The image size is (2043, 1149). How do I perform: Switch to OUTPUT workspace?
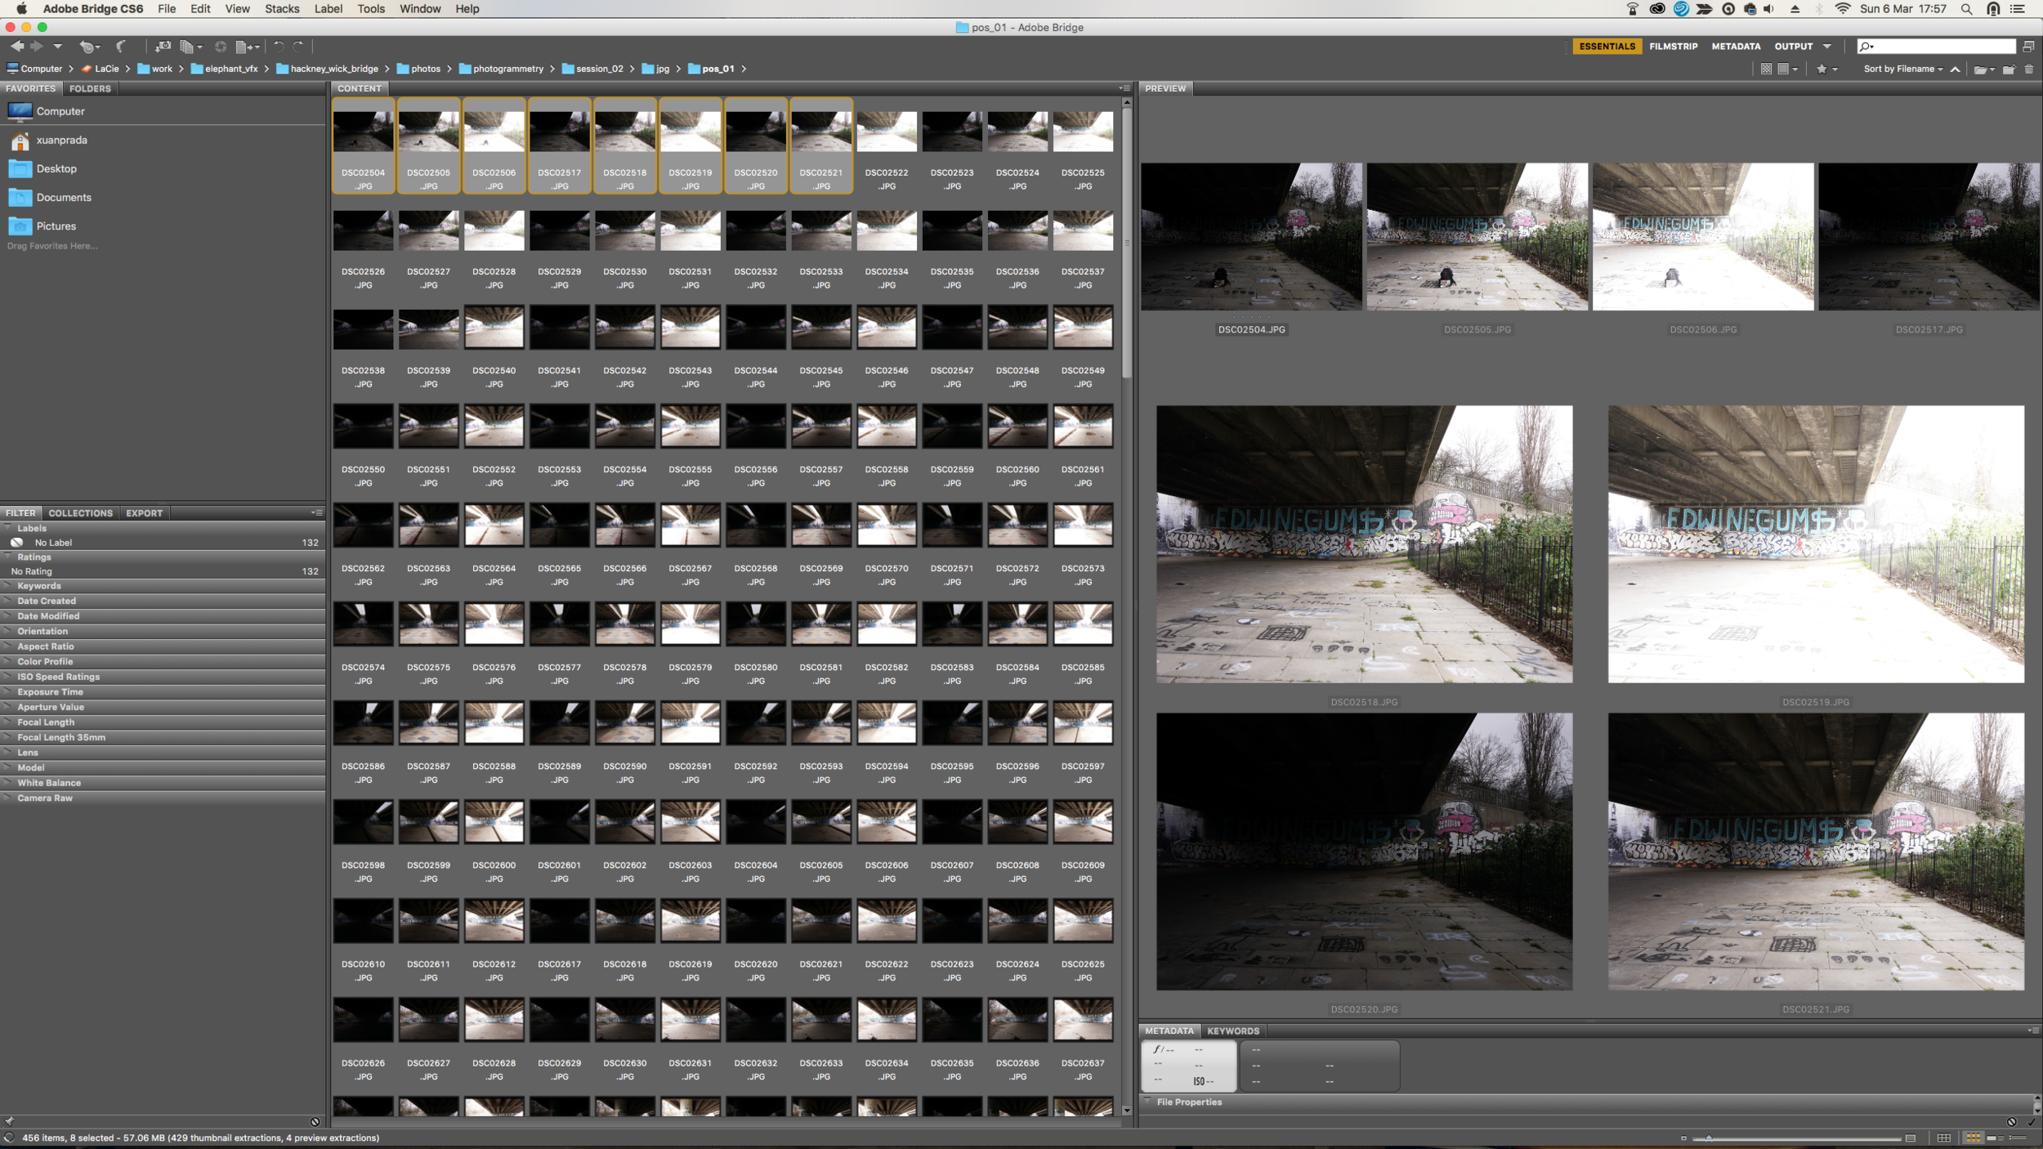point(1793,47)
